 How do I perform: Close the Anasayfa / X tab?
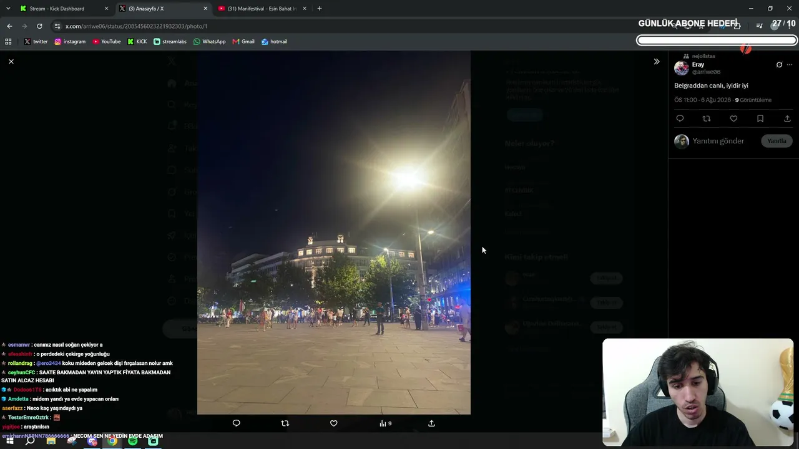point(205,9)
